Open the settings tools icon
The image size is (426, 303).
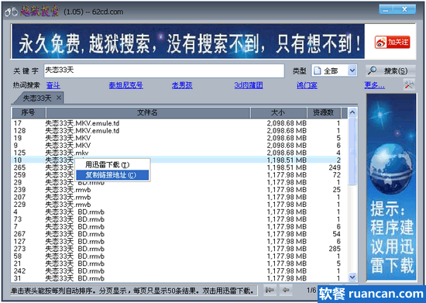(409, 85)
